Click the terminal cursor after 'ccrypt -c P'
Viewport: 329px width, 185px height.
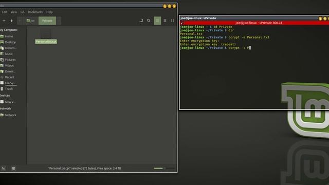250,48
